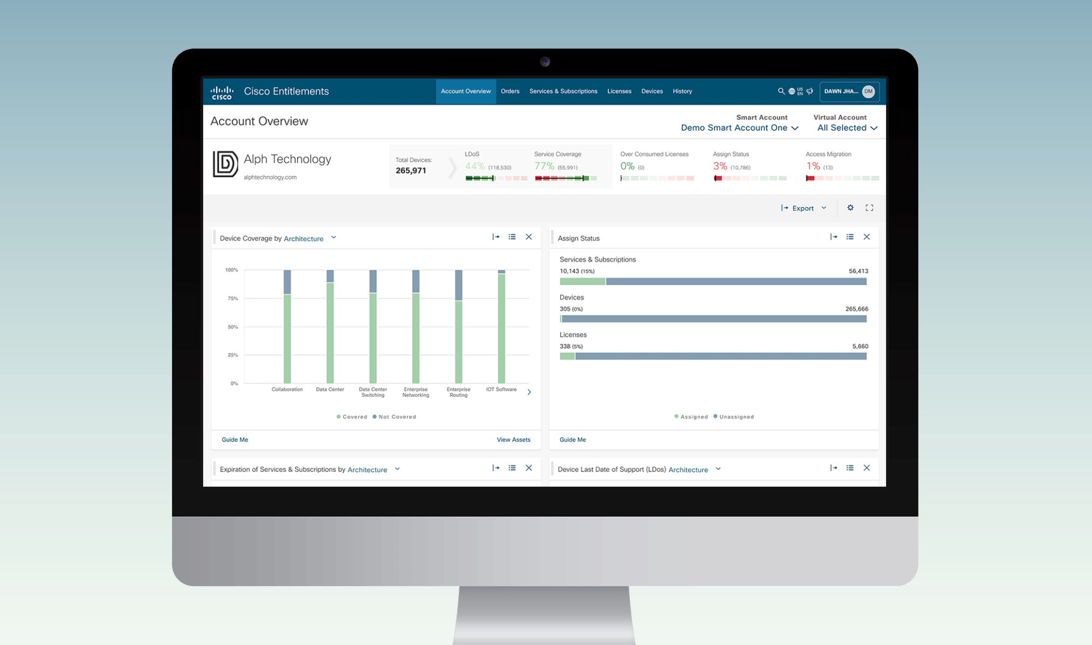1092x645 pixels.
Task: Select the Licenses tab
Action: 619,91
